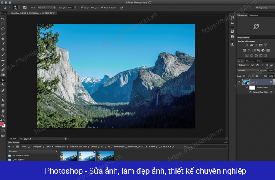
Task: Toggle lock all padlock
Action: tap(257, 76)
